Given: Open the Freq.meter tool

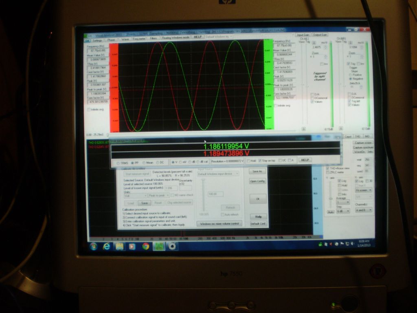Looking at the screenshot, I should click(x=139, y=39).
